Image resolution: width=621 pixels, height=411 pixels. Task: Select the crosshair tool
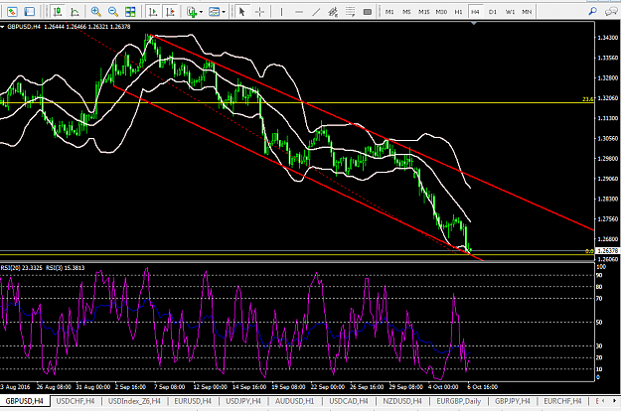pos(259,12)
